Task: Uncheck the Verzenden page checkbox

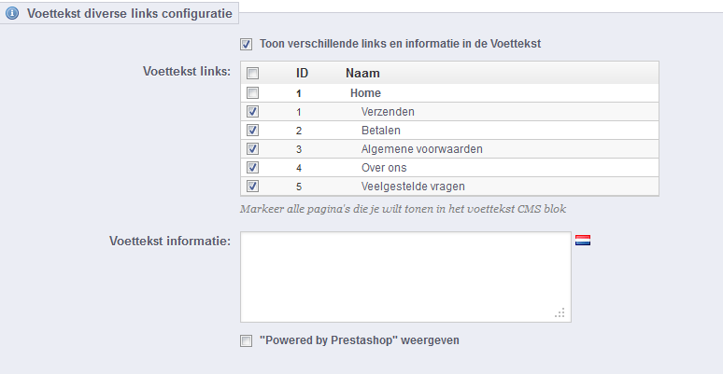Action: click(x=252, y=112)
